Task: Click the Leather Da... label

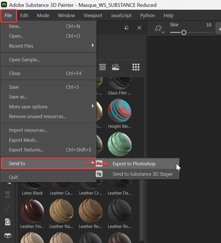Action: pyautogui.click(x=120, y=193)
